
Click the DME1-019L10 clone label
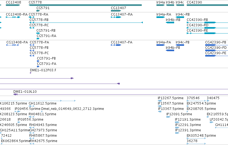(x=25, y=92)
